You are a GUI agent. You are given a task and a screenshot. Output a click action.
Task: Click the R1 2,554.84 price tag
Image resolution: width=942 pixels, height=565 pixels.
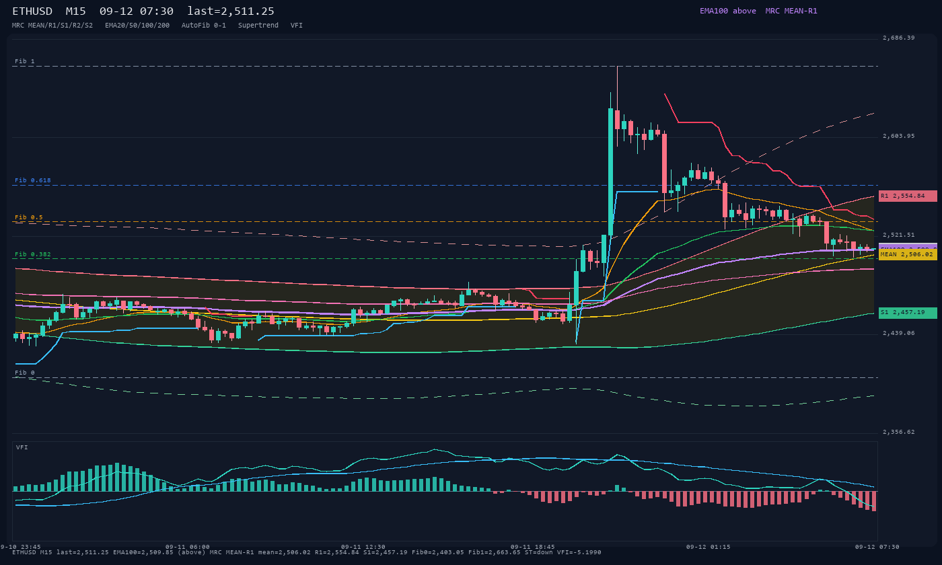pos(908,196)
